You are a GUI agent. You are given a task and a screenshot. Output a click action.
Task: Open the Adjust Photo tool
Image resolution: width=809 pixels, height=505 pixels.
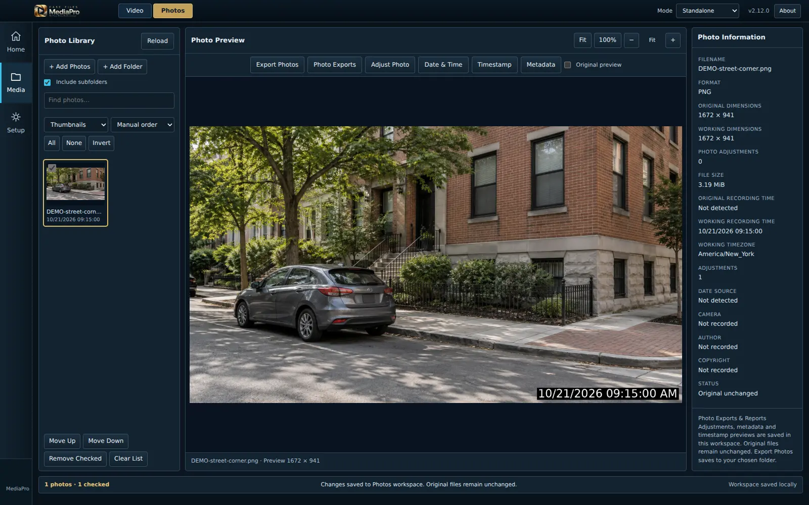coord(390,65)
